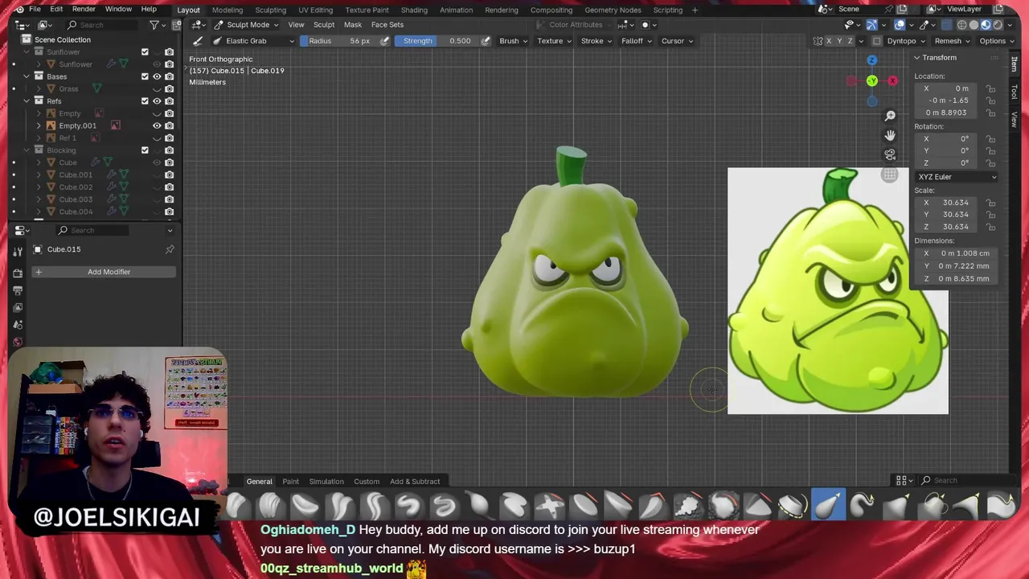Screen dimensions: 1029x579
Task: Switch to the Shading workspace tab
Action: coord(414,10)
